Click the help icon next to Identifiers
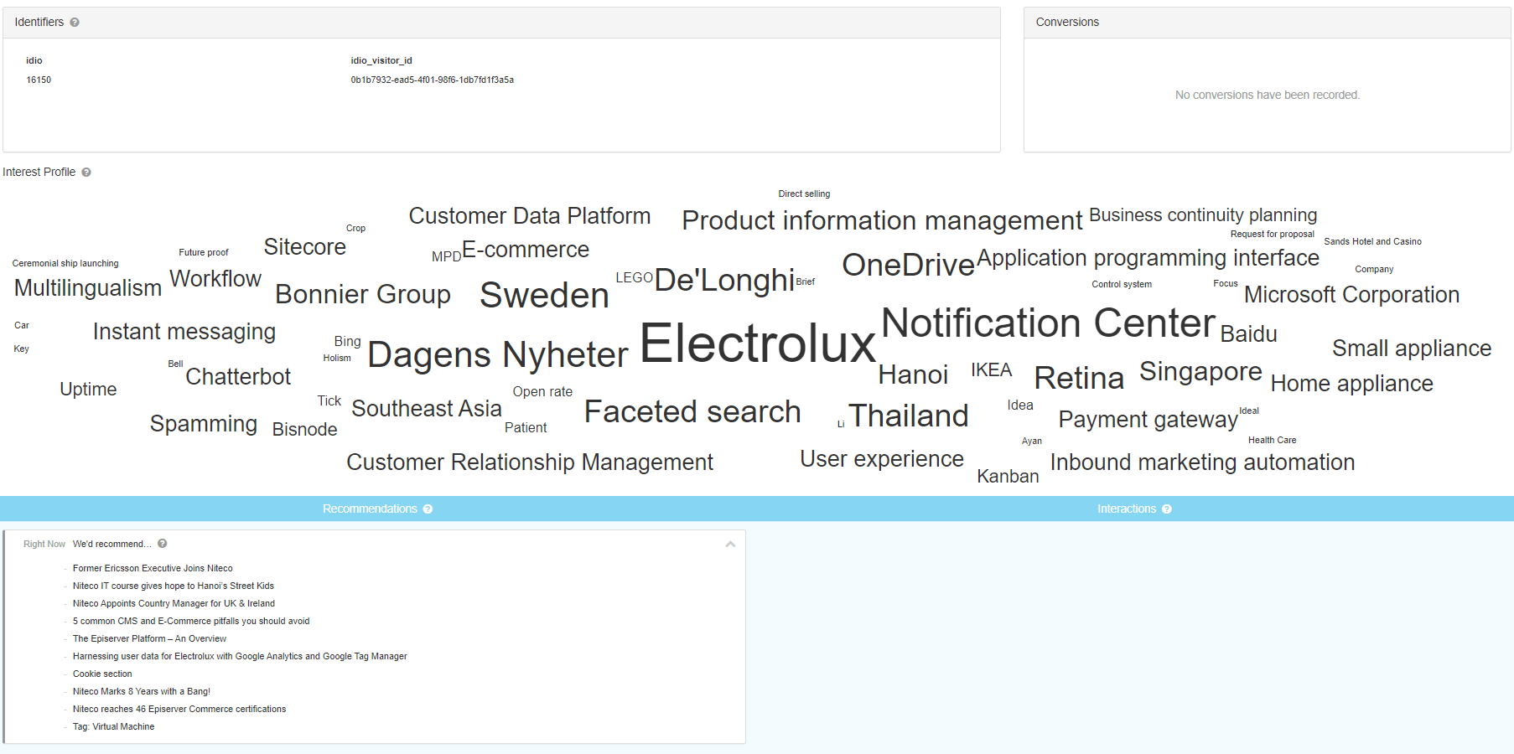The image size is (1514, 754). coord(75,23)
